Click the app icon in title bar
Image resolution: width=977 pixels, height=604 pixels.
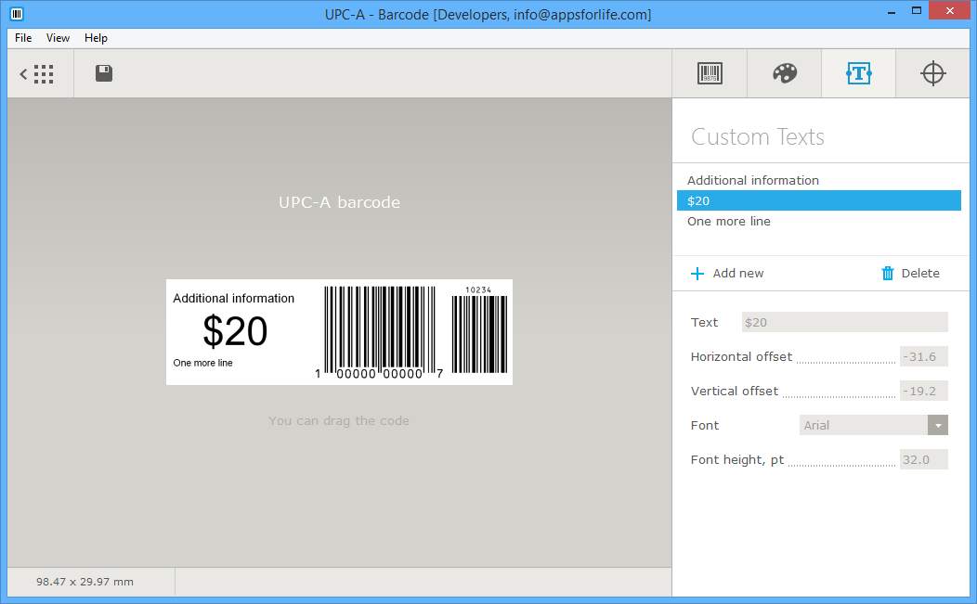[17, 14]
